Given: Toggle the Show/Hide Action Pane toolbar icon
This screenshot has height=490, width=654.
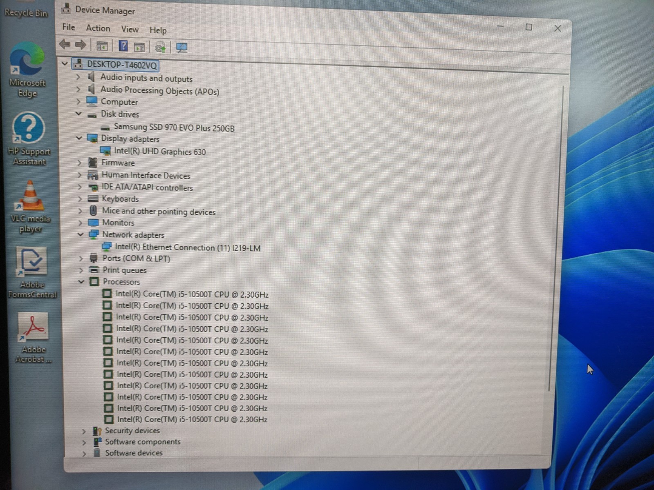Looking at the screenshot, I should (x=139, y=47).
